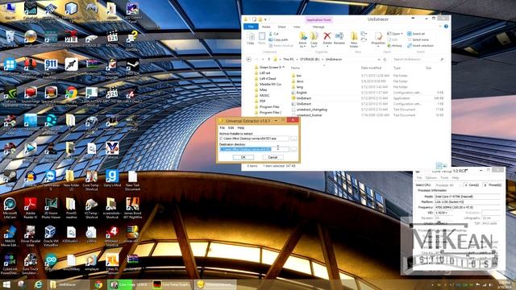Image resolution: width=516 pixels, height=290 pixels.
Task: Open the Select CPU dropdown in Core Temp
Action: click(x=448, y=185)
